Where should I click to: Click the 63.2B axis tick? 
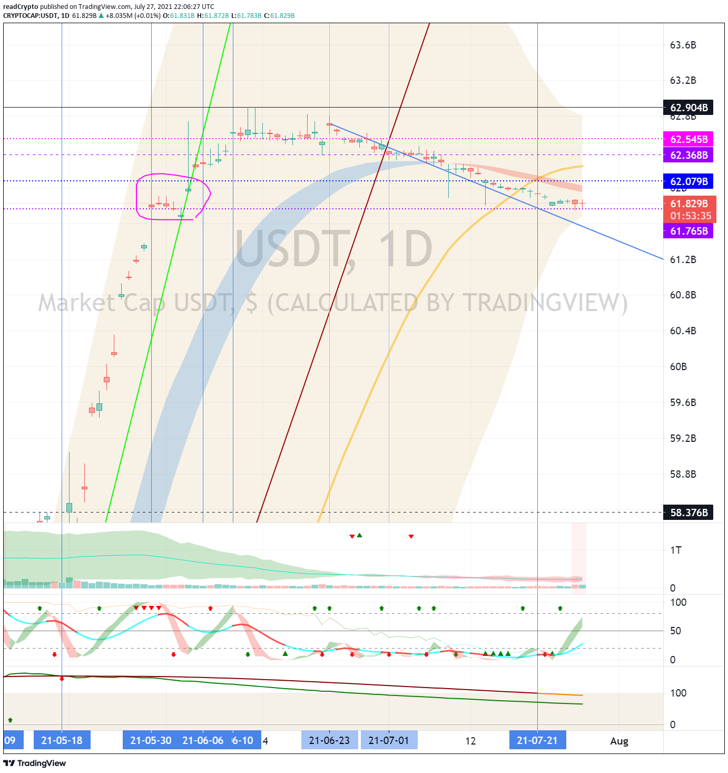683,80
